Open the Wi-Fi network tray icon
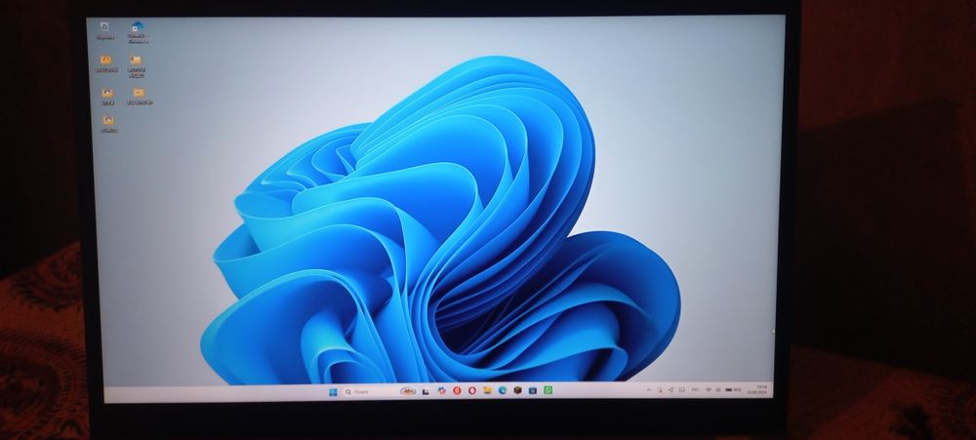 pos(709,389)
